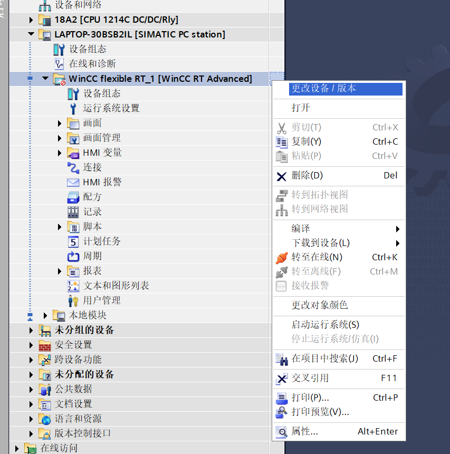Screen dimensions: 450x454
Task: Click the 运行系统设置 wrench icon
Action: tap(73, 109)
